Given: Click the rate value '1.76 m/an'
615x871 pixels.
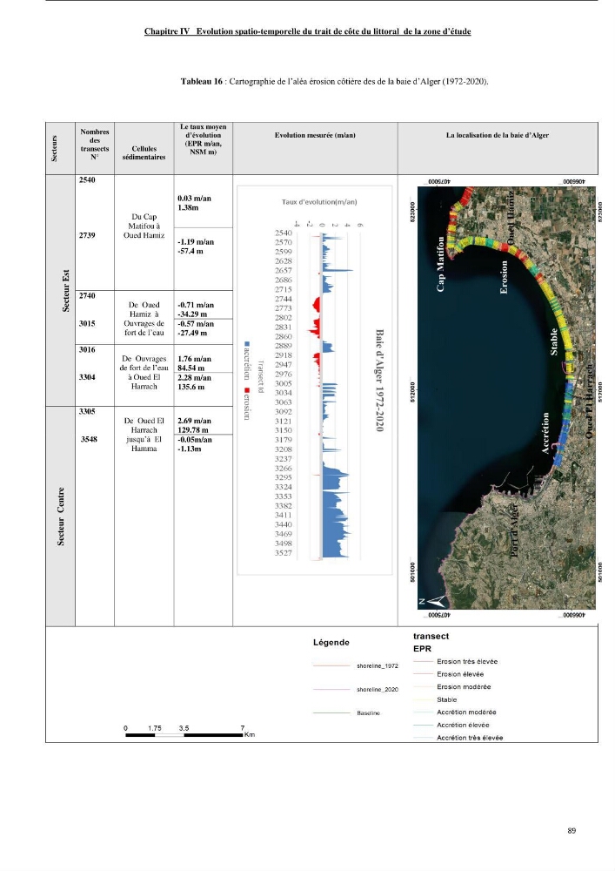Looking at the screenshot, I should pyautogui.click(x=194, y=359).
